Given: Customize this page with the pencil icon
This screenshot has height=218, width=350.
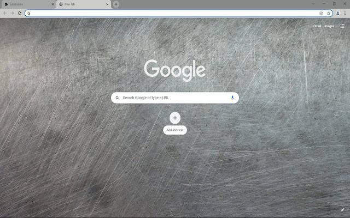Looking at the screenshot, I should [342, 209].
